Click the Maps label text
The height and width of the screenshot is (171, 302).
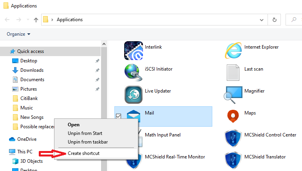tap(250, 113)
